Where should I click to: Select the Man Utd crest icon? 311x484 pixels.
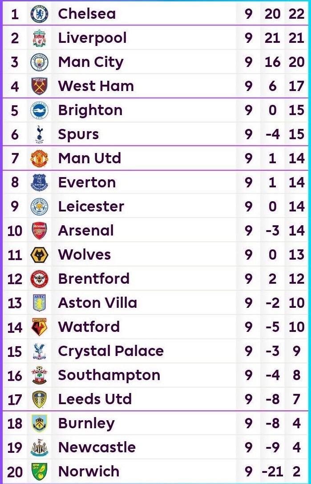[x=39, y=158]
